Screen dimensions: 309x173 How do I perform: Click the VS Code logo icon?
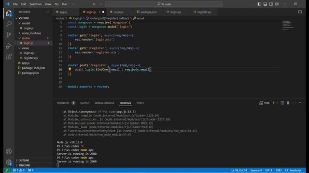pyautogui.click(x=8, y=4)
